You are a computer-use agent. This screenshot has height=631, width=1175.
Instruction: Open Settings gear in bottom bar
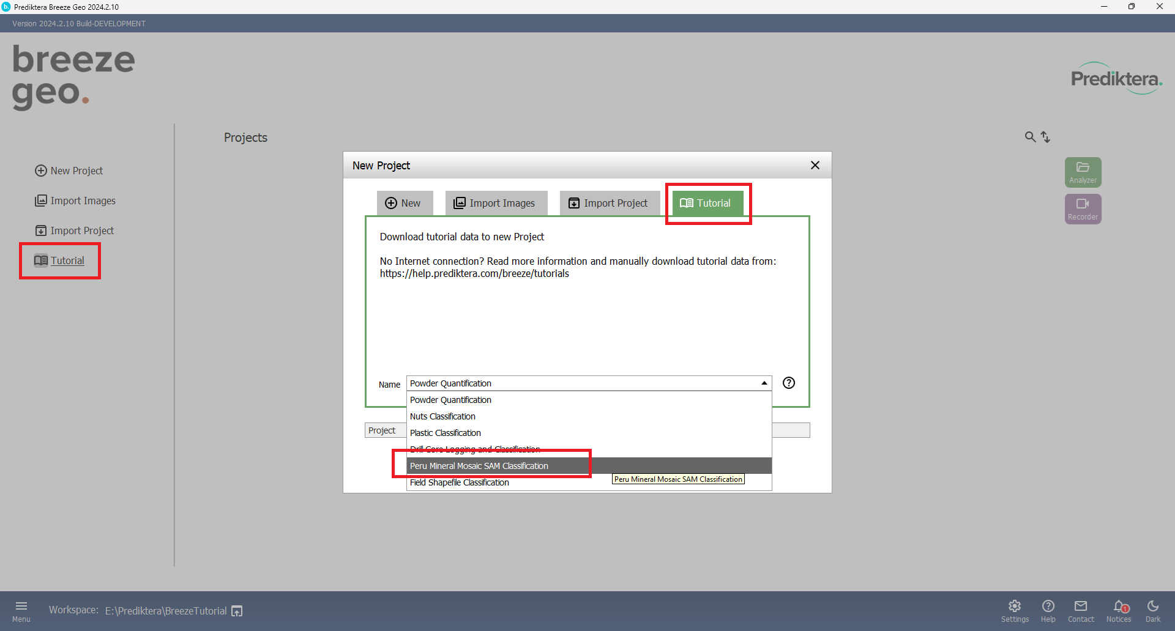click(1015, 610)
